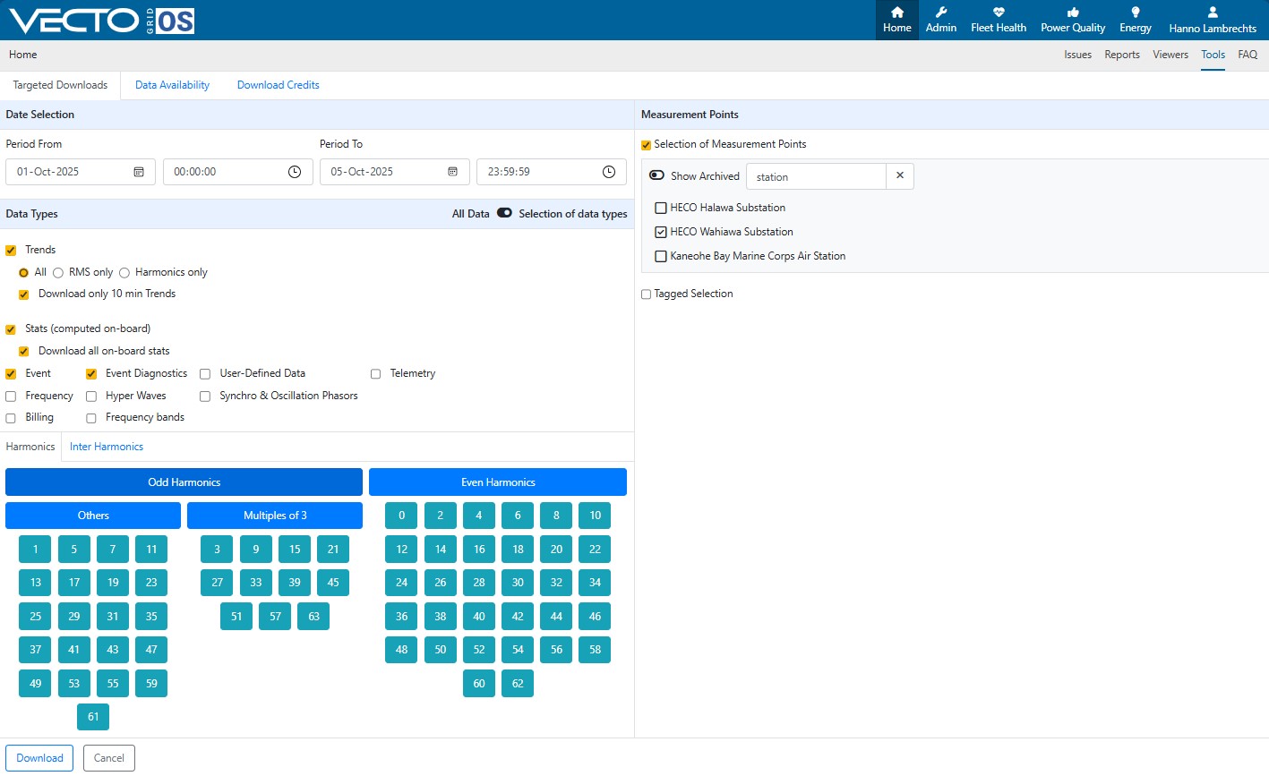Open the Issues link

pos(1077,55)
